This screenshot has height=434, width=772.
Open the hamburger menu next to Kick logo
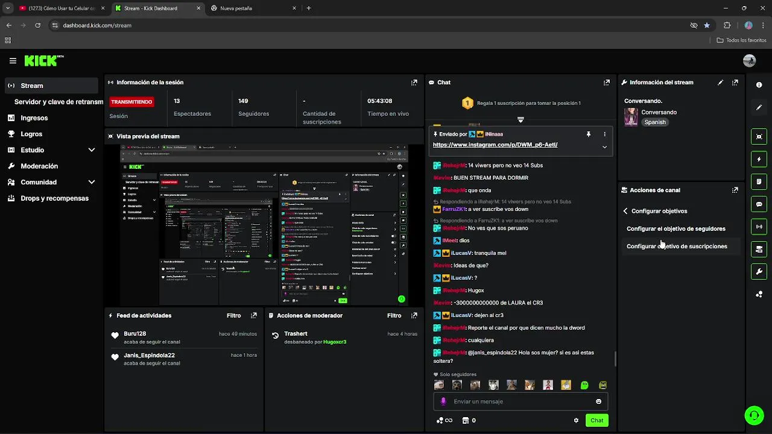pos(13,61)
